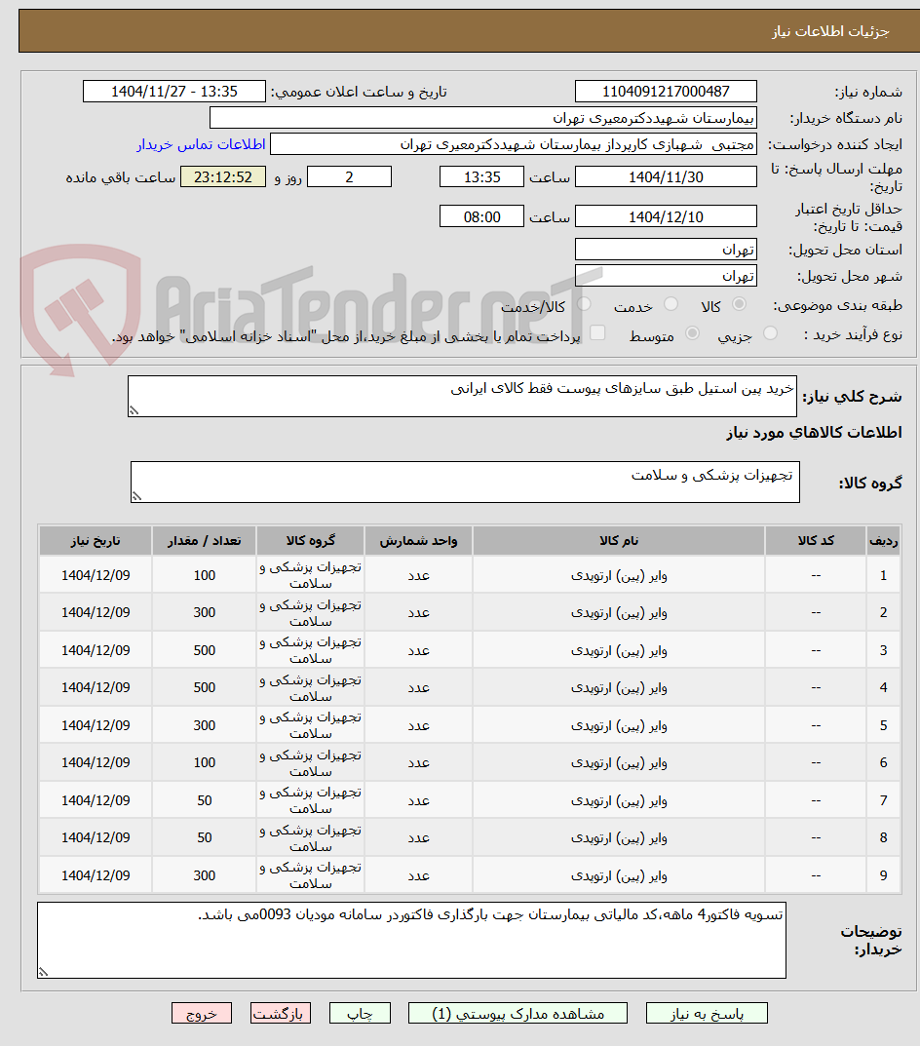Click the گروه کالا table column header
The height and width of the screenshot is (1046, 920).
310,540
